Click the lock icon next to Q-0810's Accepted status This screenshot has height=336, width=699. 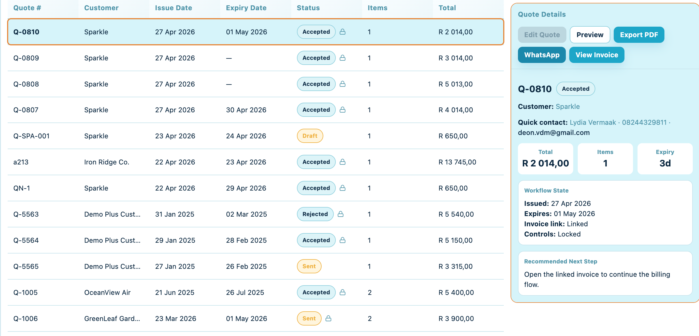tap(343, 32)
